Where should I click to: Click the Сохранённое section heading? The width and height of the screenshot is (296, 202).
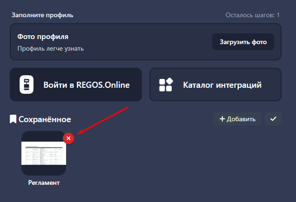coord(45,120)
